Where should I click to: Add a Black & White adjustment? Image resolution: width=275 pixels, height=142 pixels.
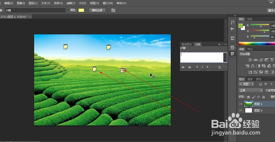(258, 66)
